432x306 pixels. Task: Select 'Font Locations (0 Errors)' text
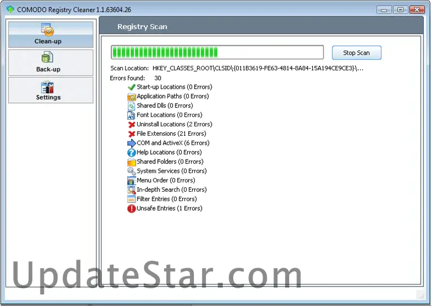(169, 115)
